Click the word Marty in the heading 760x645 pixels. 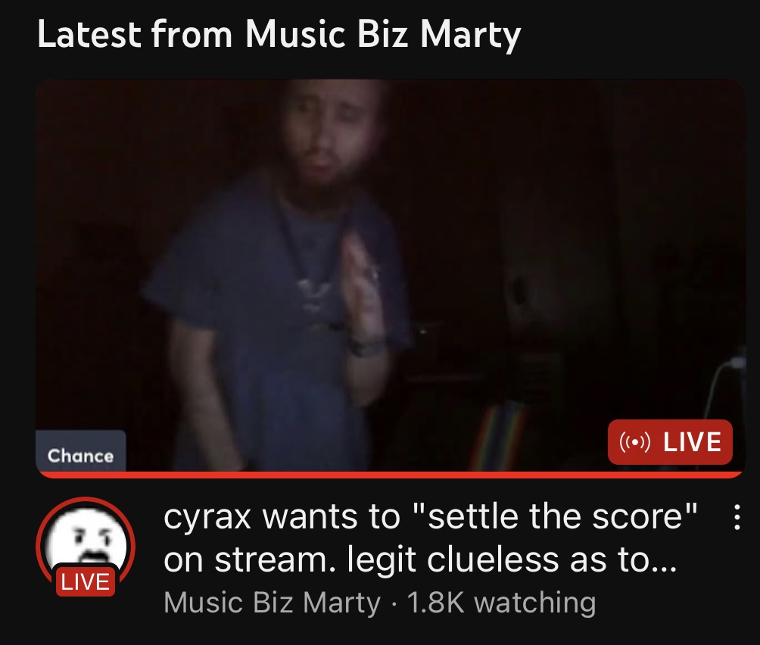pos(470,34)
